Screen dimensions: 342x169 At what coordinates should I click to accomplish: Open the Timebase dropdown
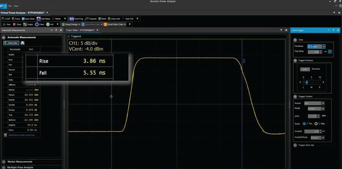(x=317, y=46)
